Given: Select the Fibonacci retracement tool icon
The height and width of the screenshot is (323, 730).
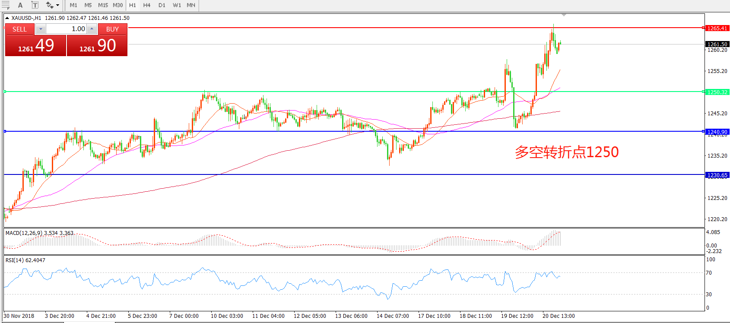Looking at the screenshot, I should (6, 5).
